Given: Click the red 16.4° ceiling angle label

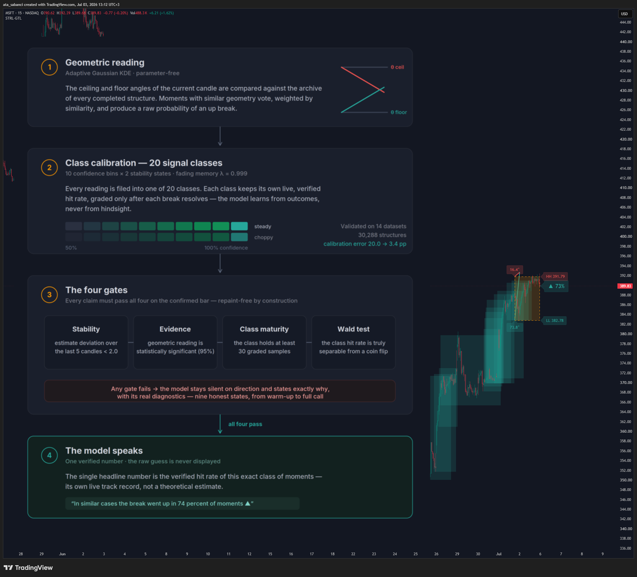Looking at the screenshot, I should (514, 269).
